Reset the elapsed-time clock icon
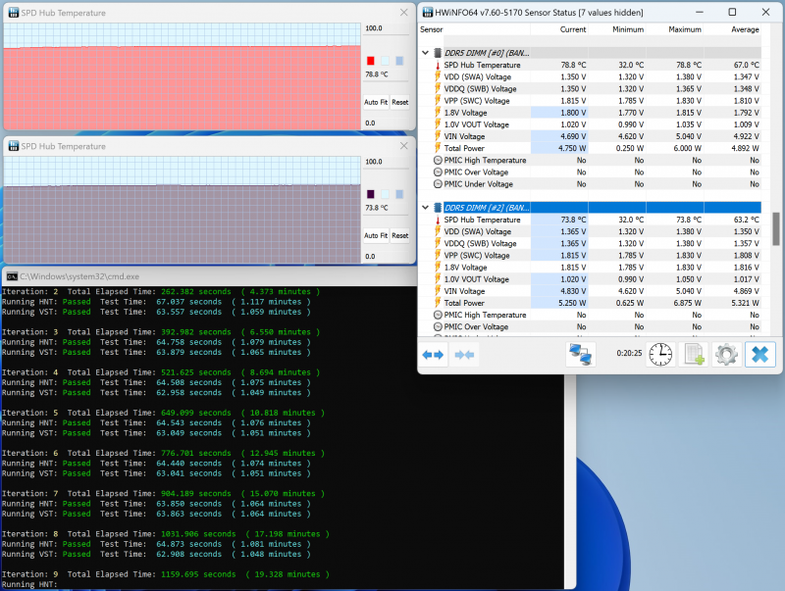 point(660,354)
